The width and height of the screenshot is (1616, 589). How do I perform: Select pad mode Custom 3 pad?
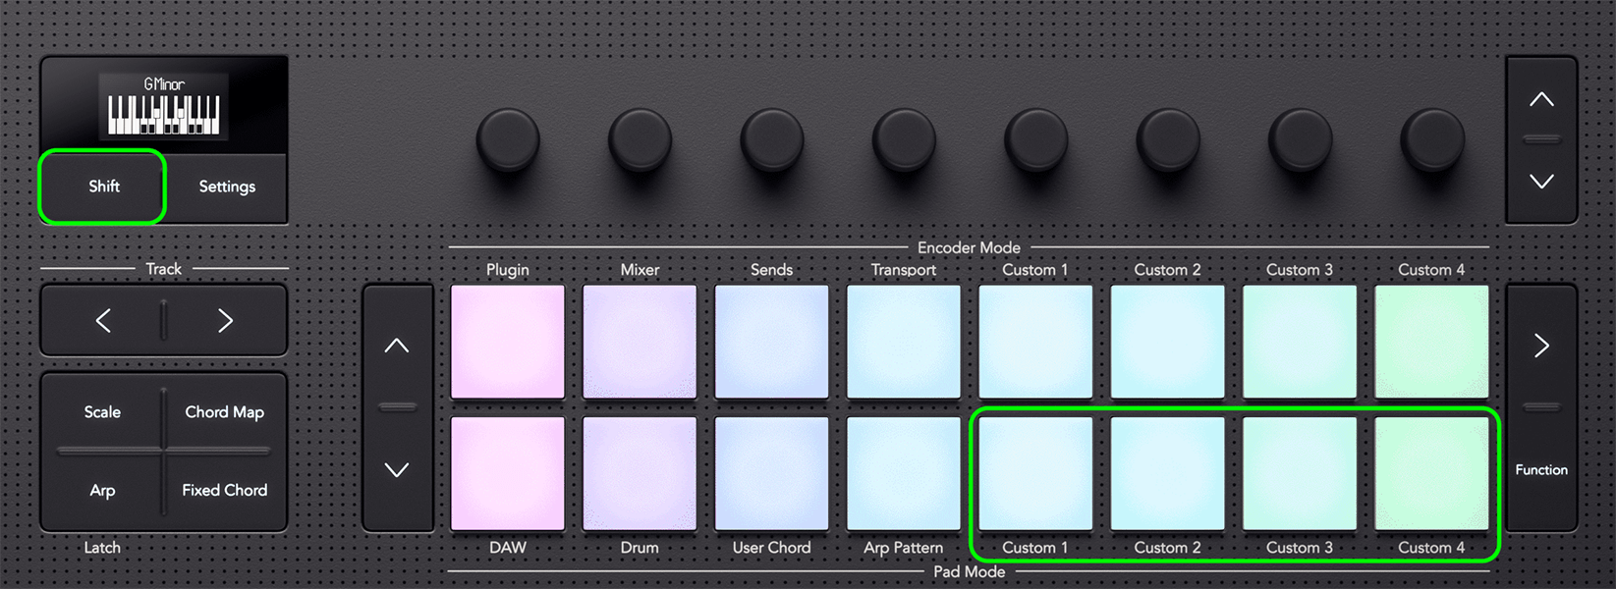1300,474
